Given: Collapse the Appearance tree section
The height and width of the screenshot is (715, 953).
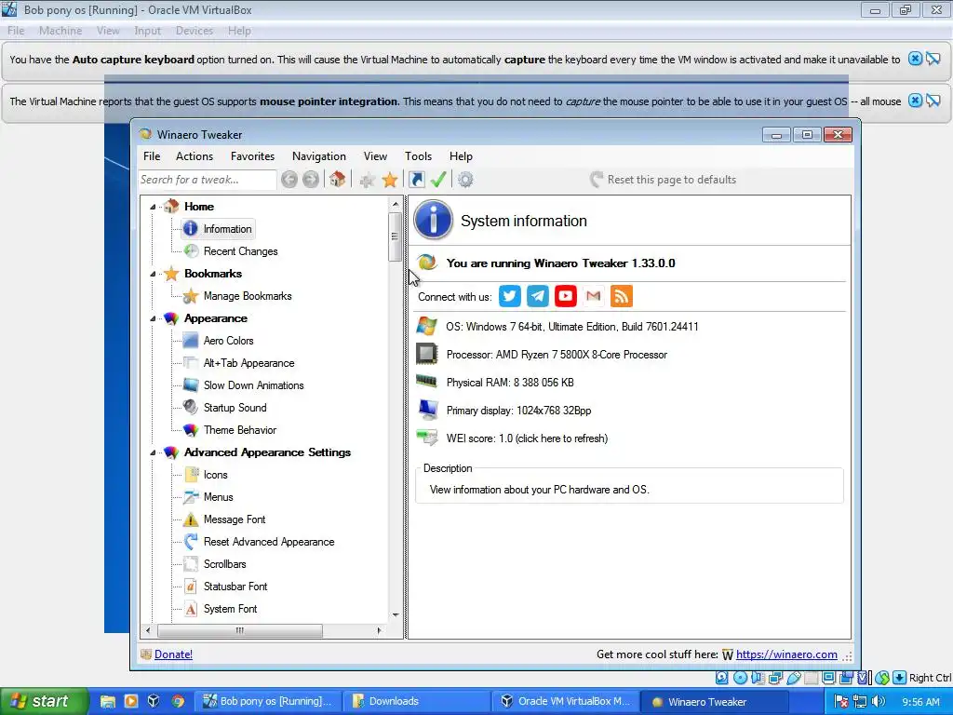Looking at the screenshot, I should click(154, 318).
